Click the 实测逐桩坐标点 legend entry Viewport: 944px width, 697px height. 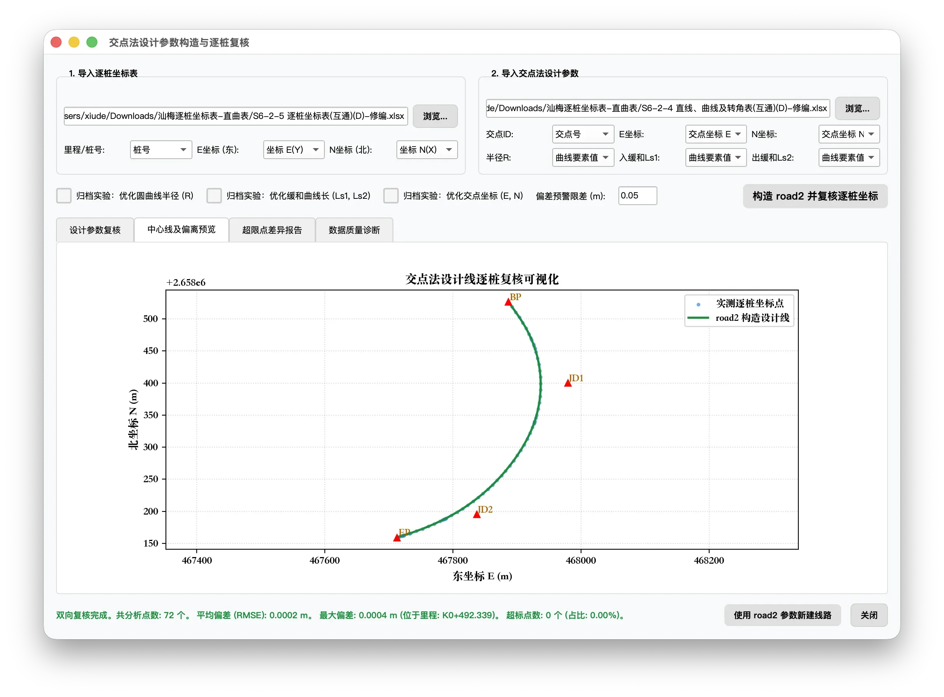pyautogui.click(x=740, y=304)
